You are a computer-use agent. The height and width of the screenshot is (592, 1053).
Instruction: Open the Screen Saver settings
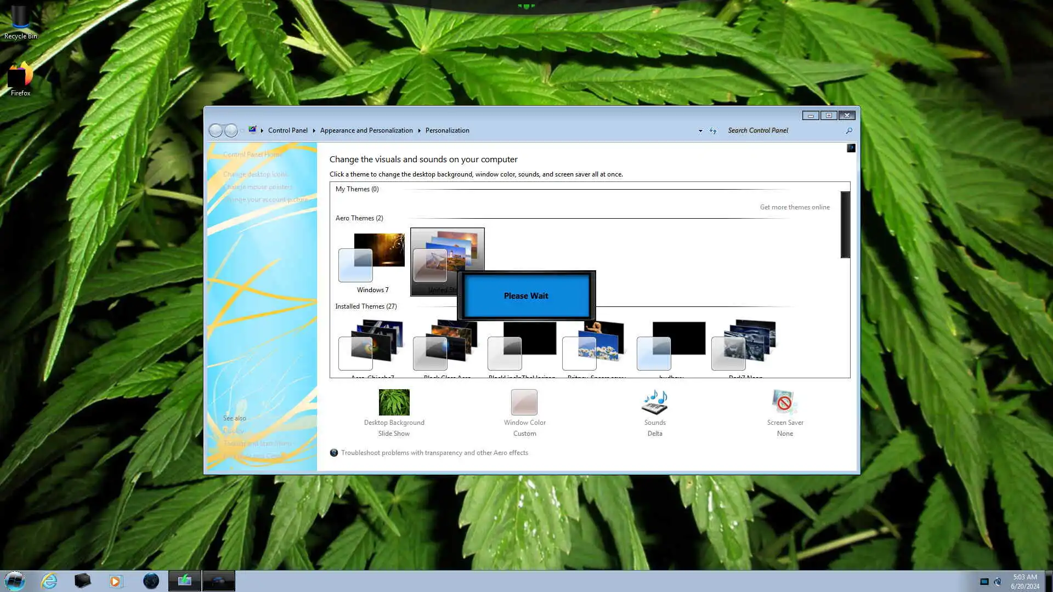pyautogui.click(x=785, y=403)
